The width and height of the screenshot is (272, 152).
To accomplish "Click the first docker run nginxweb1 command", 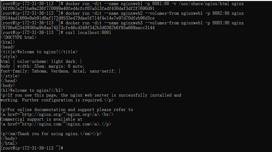I will (x=154, y=4).
